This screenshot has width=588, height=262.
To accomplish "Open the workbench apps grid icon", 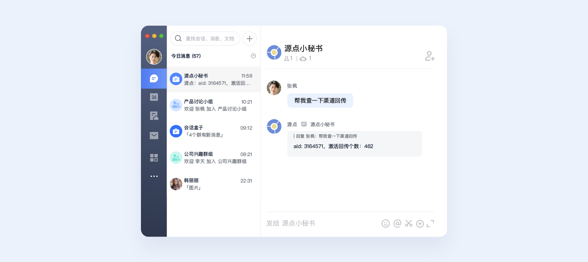I will (154, 158).
